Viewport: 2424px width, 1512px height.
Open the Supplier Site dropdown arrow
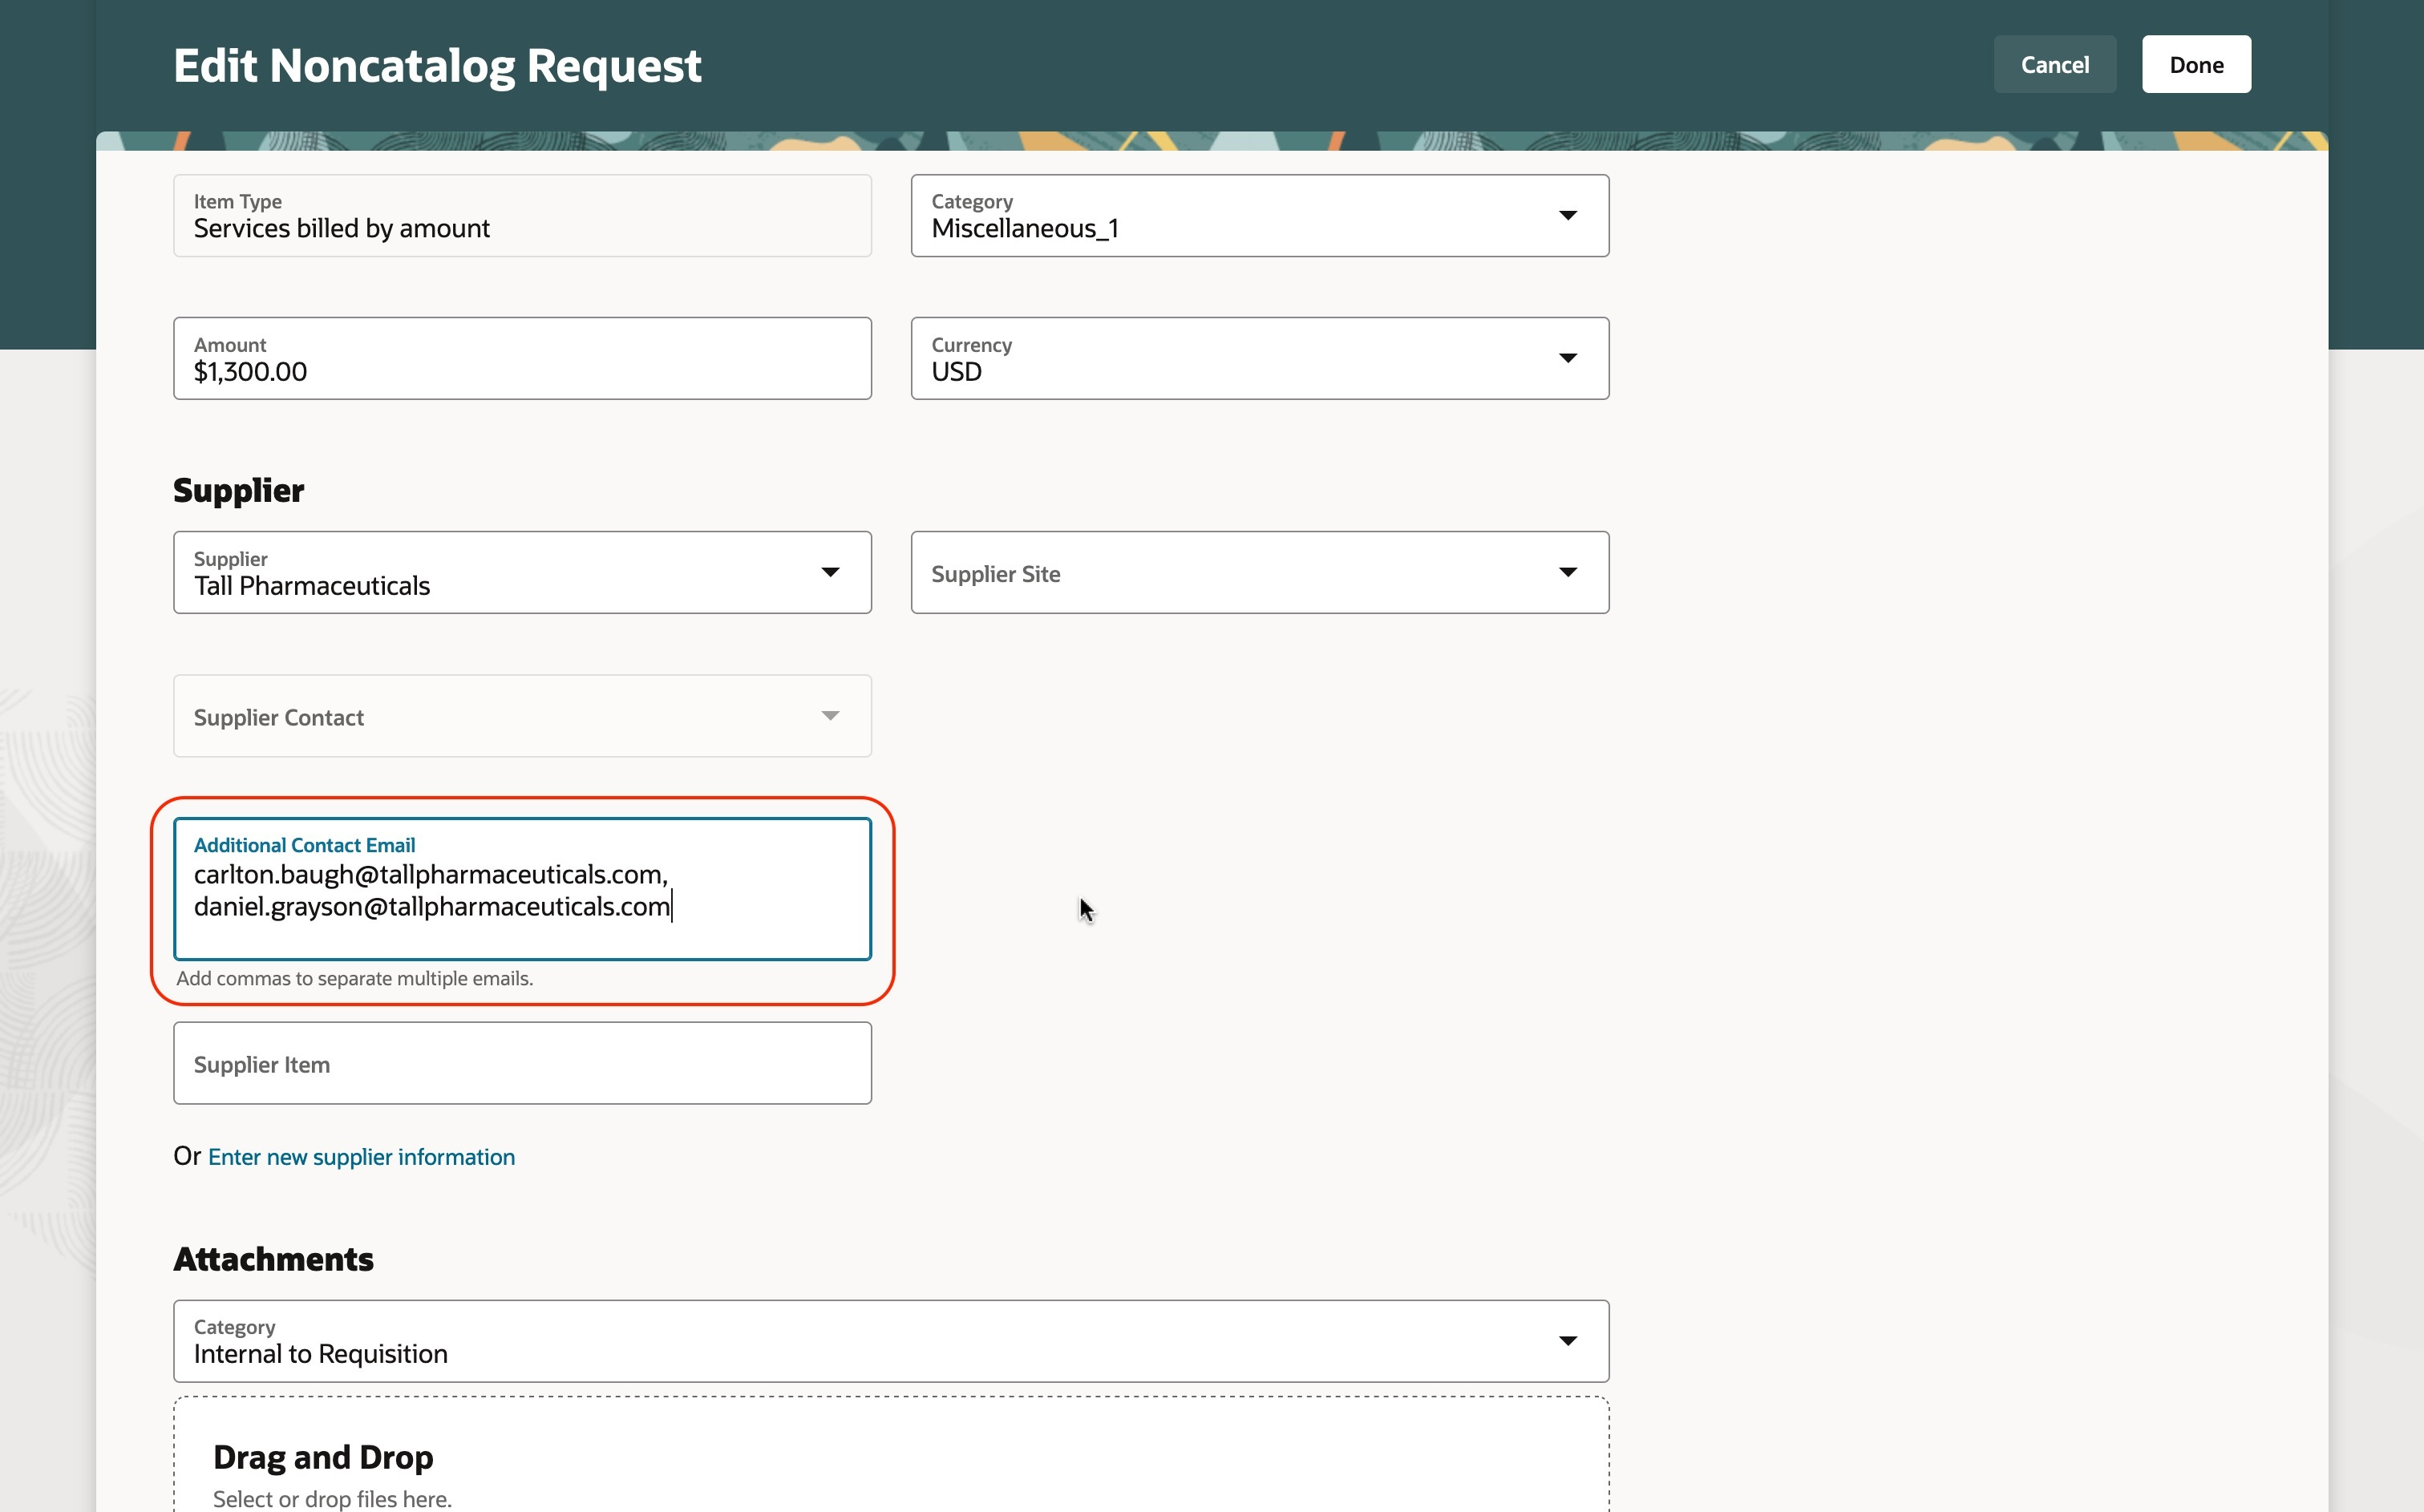[1567, 573]
